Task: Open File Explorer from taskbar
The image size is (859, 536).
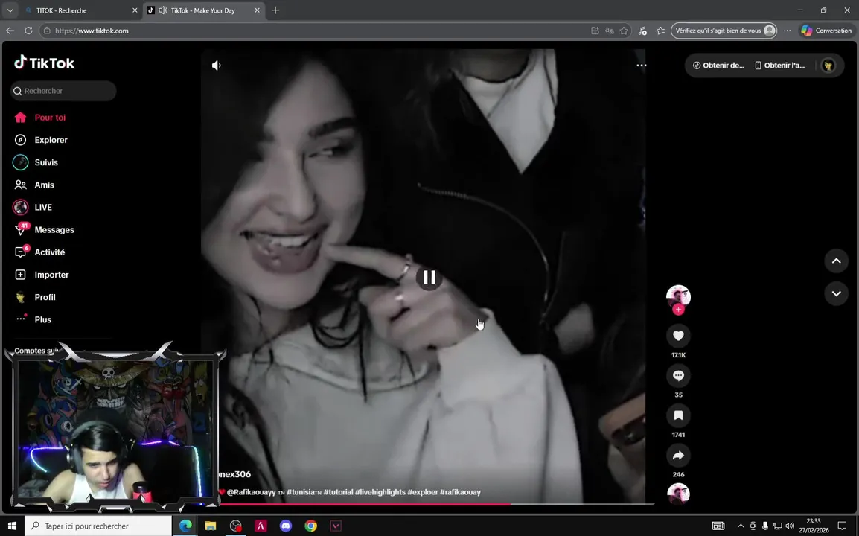Action: [x=211, y=526]
